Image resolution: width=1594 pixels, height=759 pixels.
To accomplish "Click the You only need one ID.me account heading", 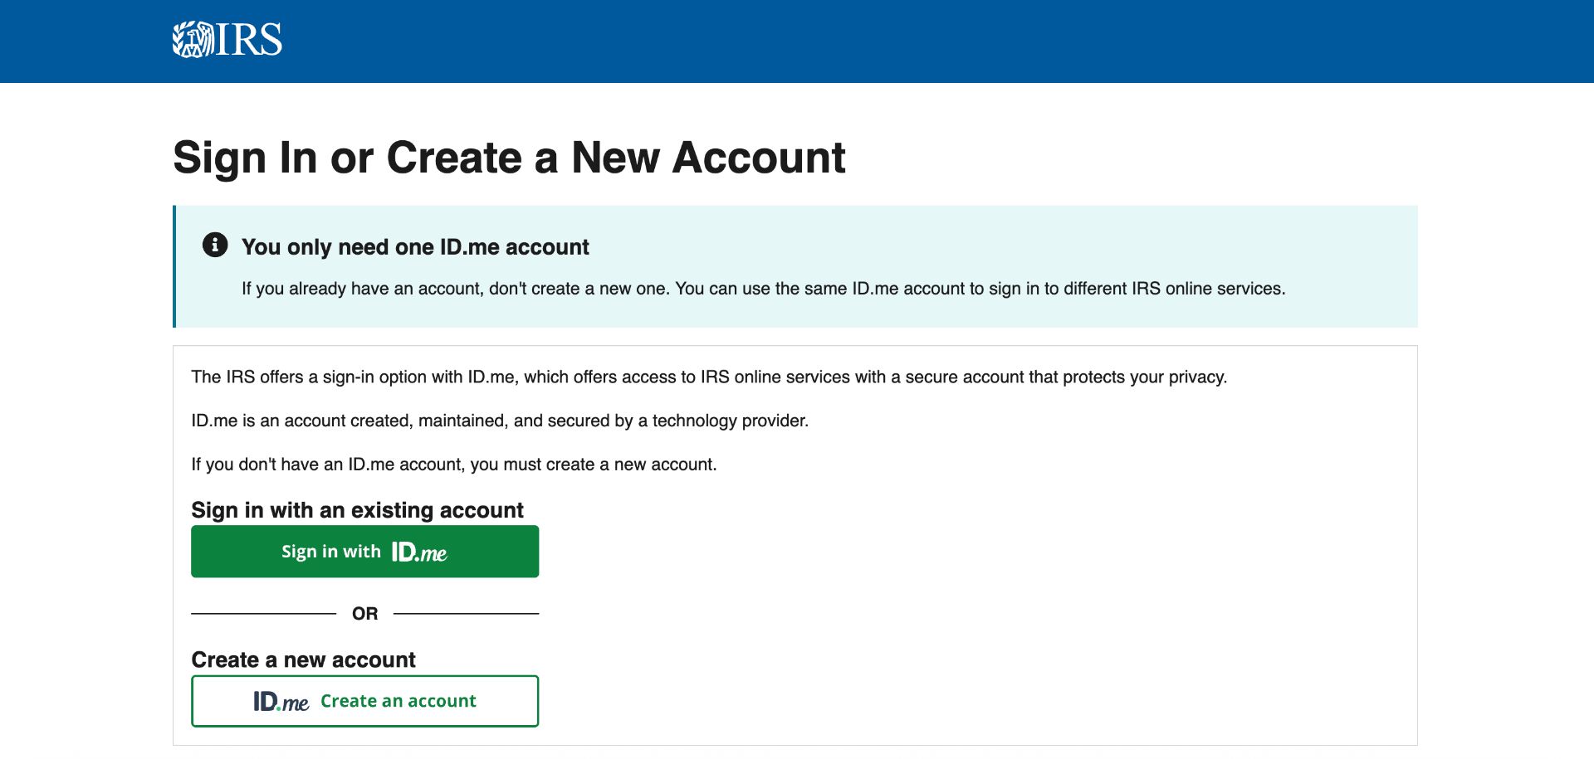I will (414, 246).
